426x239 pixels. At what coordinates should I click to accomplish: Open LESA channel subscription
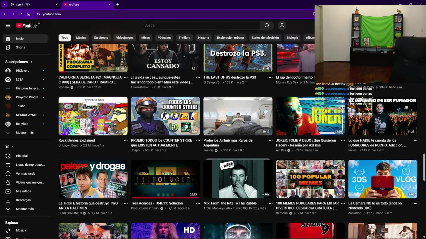(26, 80)
